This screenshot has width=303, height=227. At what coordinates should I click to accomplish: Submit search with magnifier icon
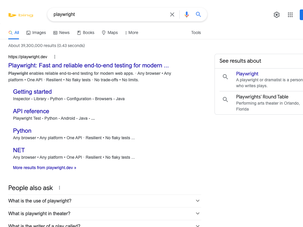tap(198, 14)
